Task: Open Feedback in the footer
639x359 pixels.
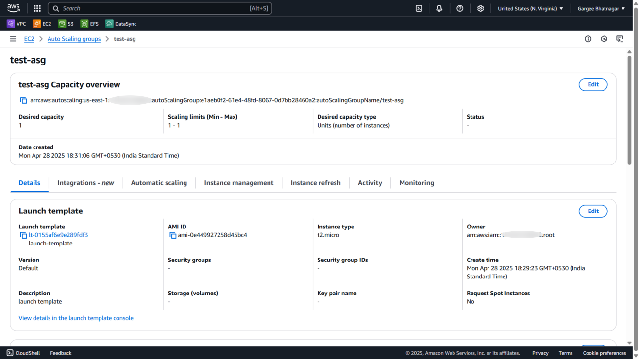Action: tap(61, 353)
